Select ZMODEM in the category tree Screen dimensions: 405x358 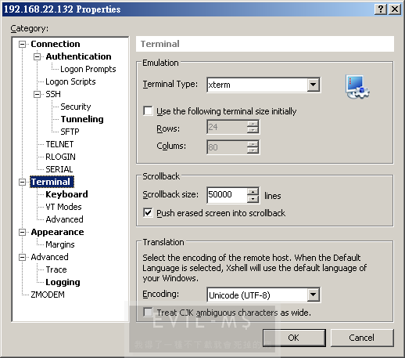pyautogui.click(x=48, y=295)
